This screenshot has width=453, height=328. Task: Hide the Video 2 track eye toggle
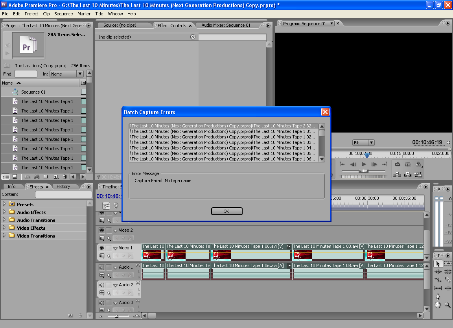[101, 230]
